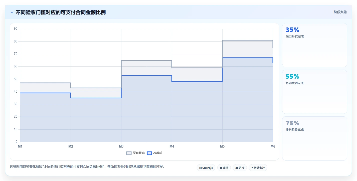The height and width of the screenshot is (181, 357).
Task: Click the 数据卡片 tag icon
Action: [252, 168]
